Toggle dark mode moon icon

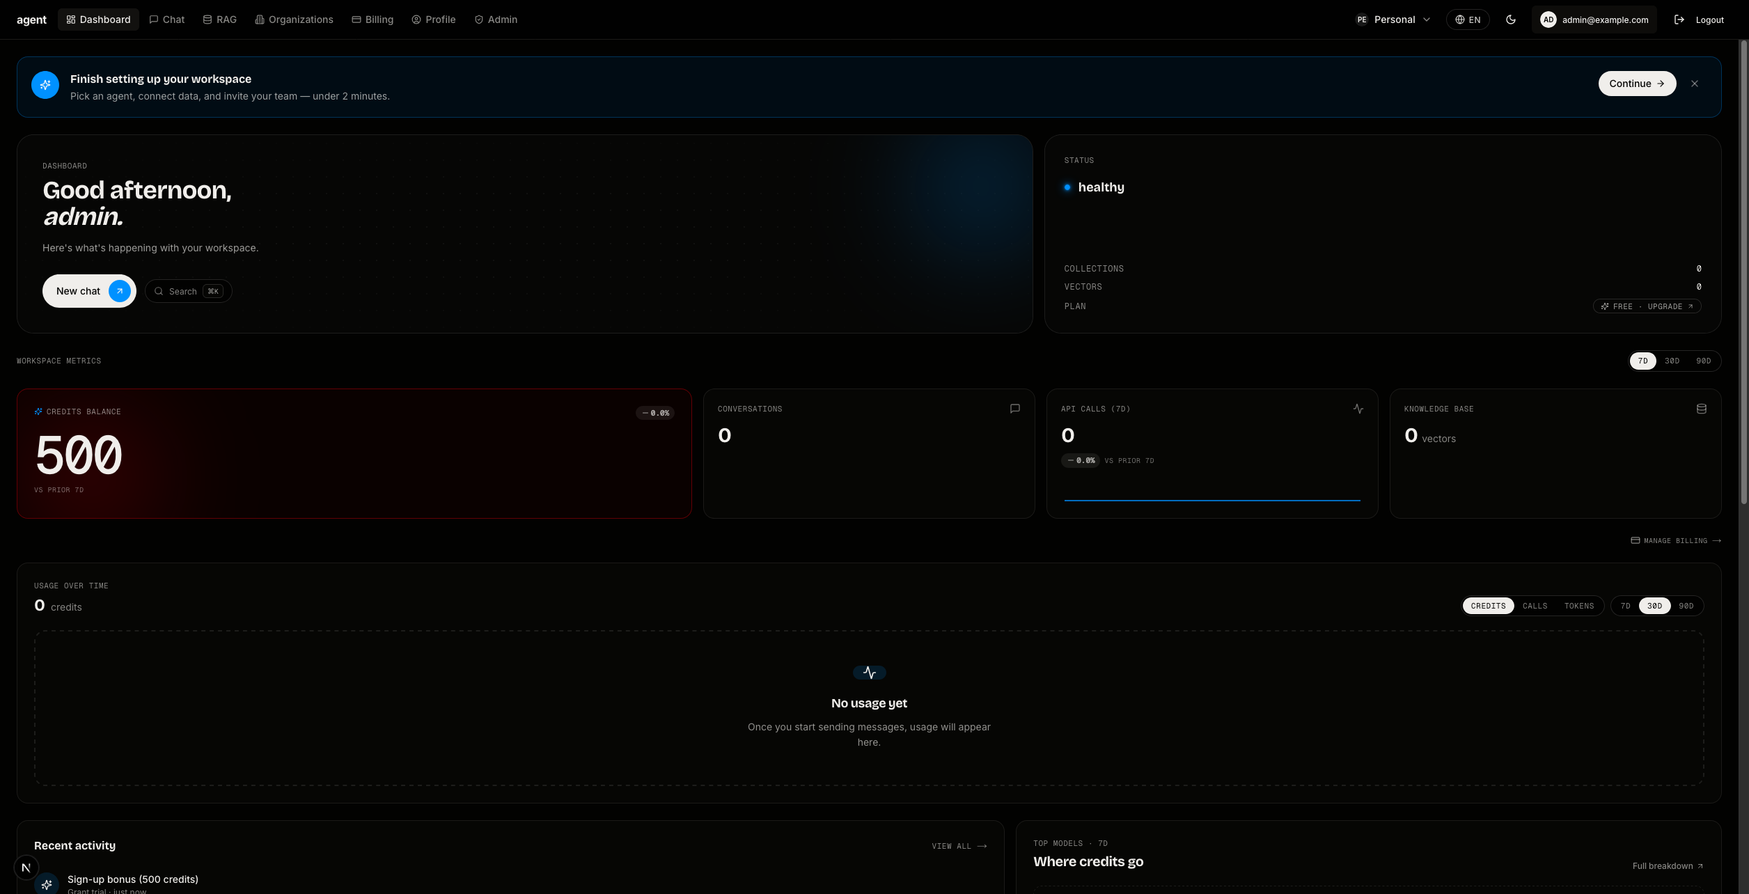pos(1511,19)
